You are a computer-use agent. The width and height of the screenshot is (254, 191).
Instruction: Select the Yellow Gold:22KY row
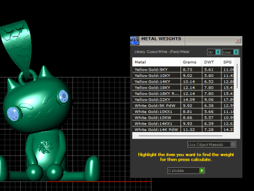183,100
